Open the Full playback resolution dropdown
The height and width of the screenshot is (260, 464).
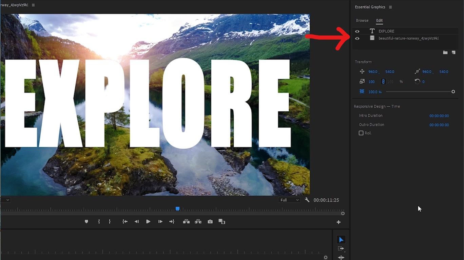(289, 200)
